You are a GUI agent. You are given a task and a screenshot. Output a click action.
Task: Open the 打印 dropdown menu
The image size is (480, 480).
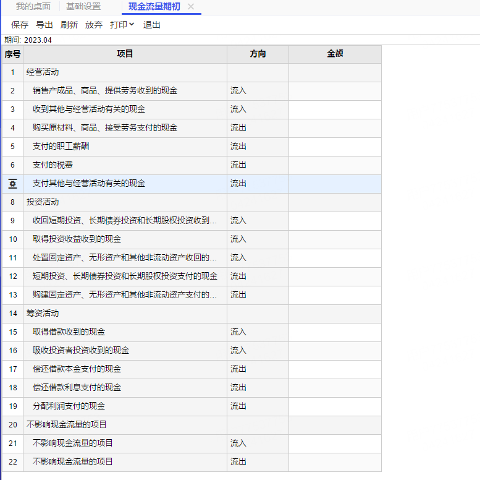click(x=122, y=25)
